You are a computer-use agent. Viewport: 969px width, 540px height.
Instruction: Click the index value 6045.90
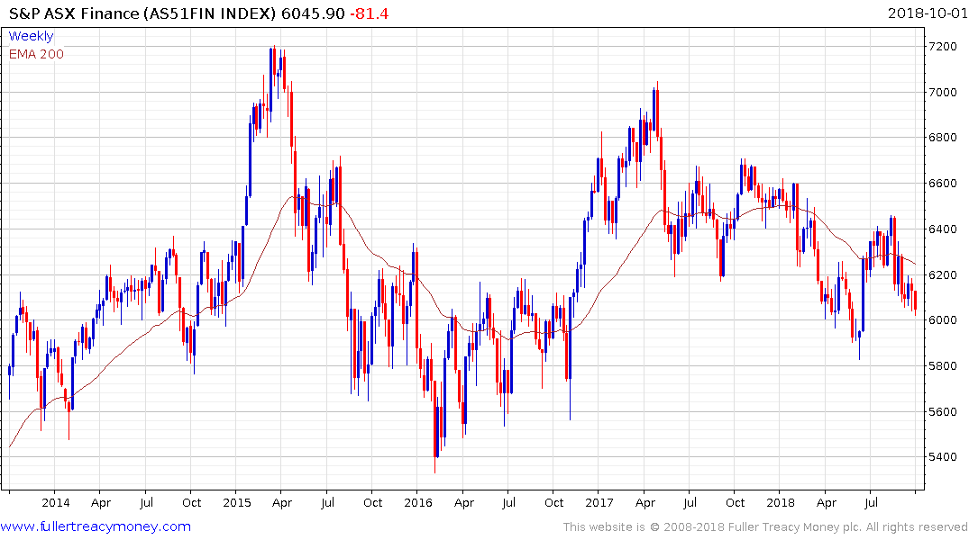pyautogui.click(x=313, y=13)
